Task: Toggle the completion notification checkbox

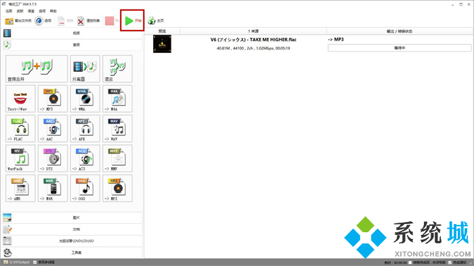Action: [x=450, y=263]
